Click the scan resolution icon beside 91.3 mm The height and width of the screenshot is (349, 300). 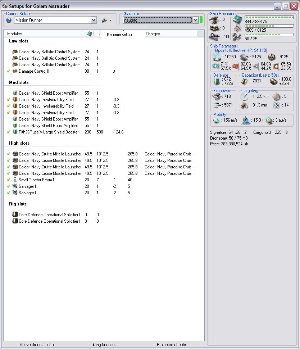point(244,105)
